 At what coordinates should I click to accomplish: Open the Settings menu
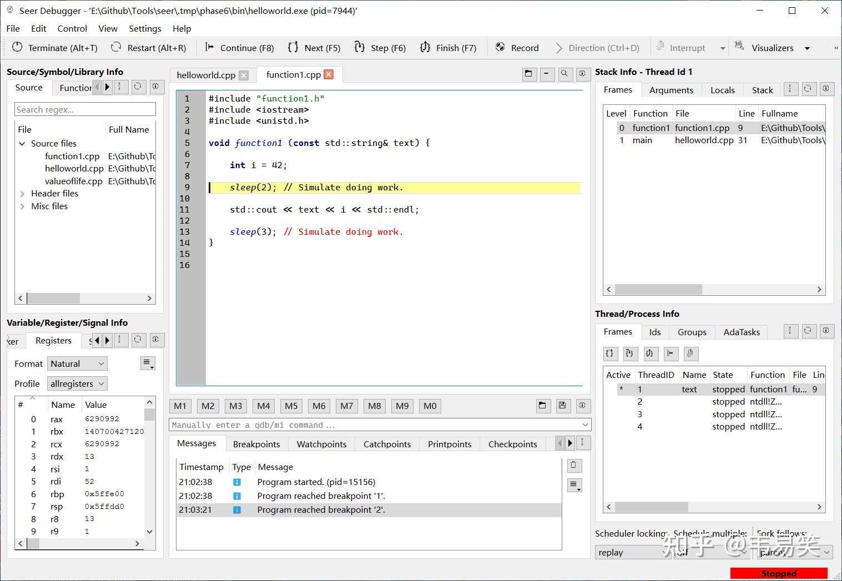pos(145,28)
